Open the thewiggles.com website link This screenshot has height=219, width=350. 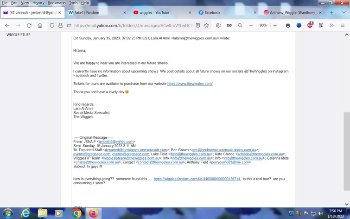[x=190, y=84]
